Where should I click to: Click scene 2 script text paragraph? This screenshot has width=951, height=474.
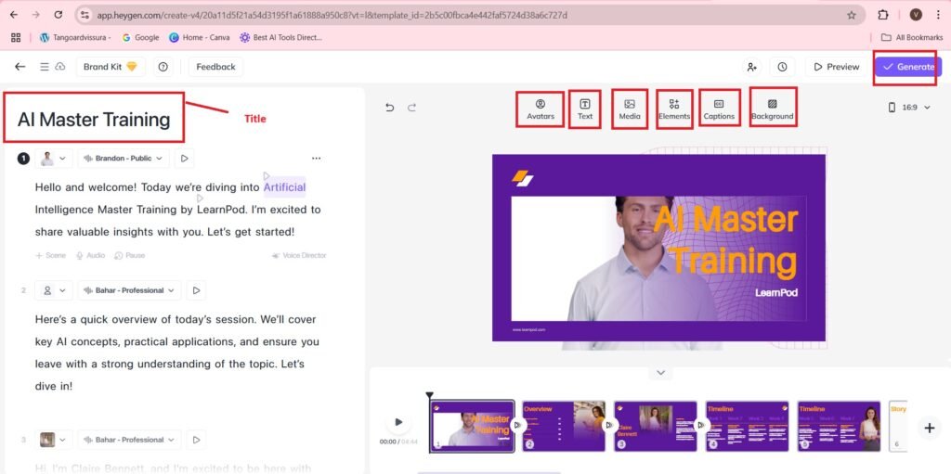[177, 352]
